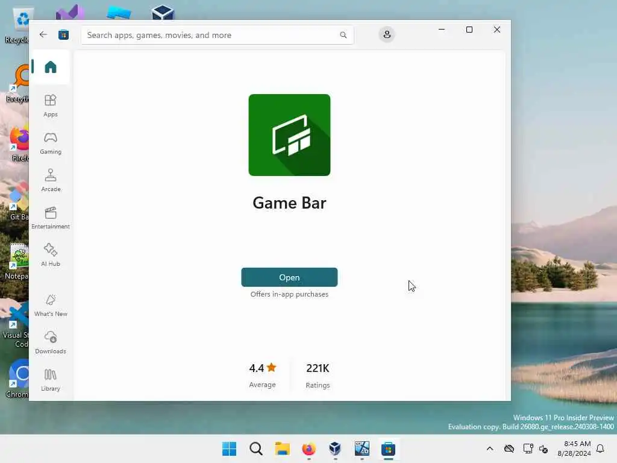
Task: Open the AI Hub section in the sidebar
Action: 51,255
